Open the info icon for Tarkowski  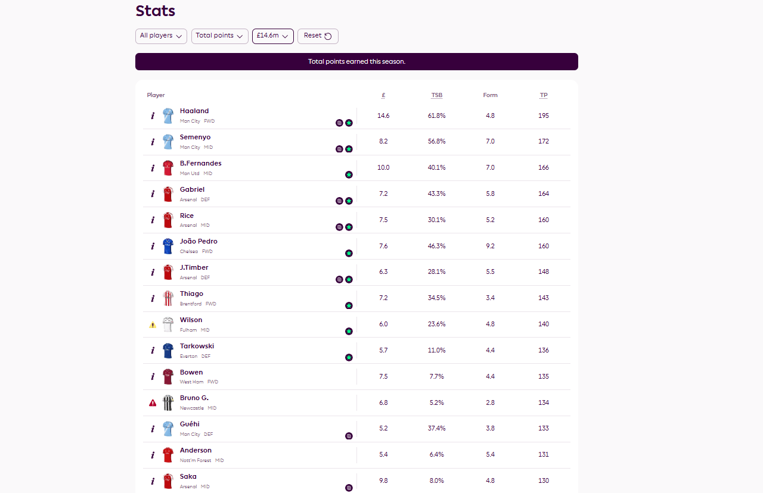[x=153, y=351]
